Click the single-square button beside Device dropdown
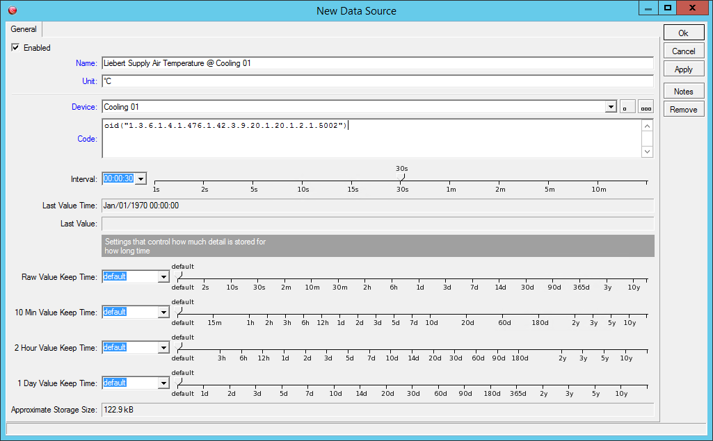713x441 pixels. point(628,106)
